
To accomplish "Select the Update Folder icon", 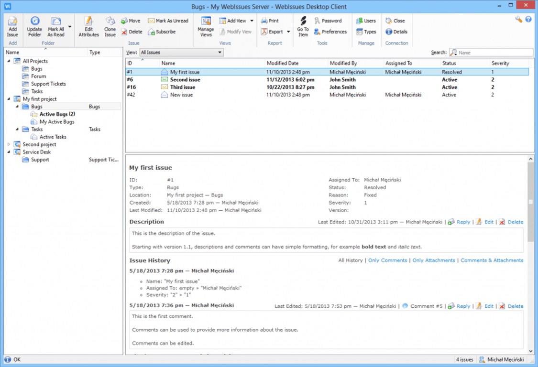I will [x=34, y=26].
